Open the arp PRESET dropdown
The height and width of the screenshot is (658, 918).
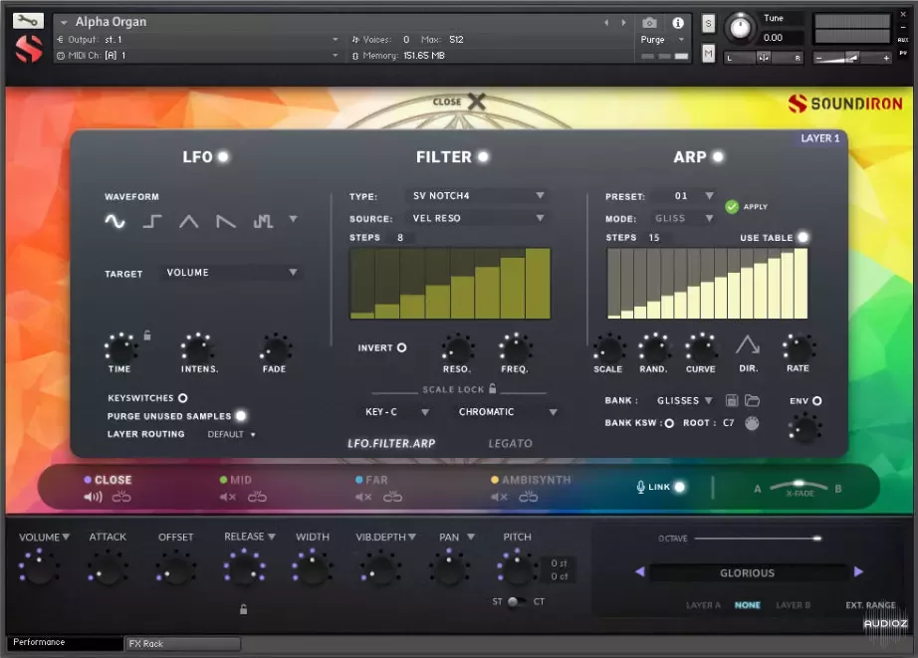tap(684, 196)
